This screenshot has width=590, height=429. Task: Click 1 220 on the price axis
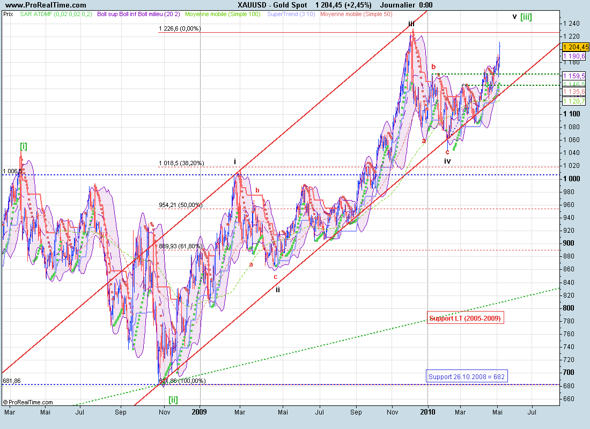pyautogui.click(x=571, y=36)
